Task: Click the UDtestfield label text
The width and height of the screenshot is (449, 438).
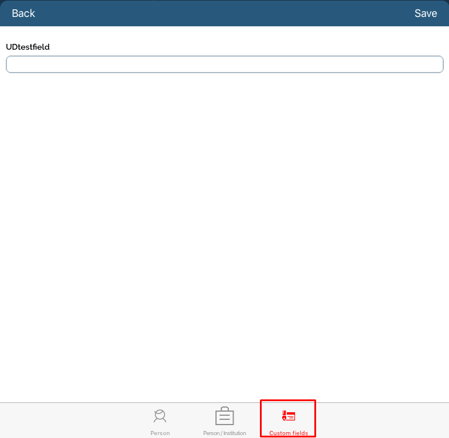Action: (28, 47)
